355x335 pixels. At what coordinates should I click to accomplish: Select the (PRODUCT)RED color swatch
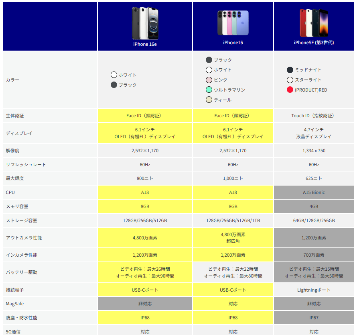290,90
